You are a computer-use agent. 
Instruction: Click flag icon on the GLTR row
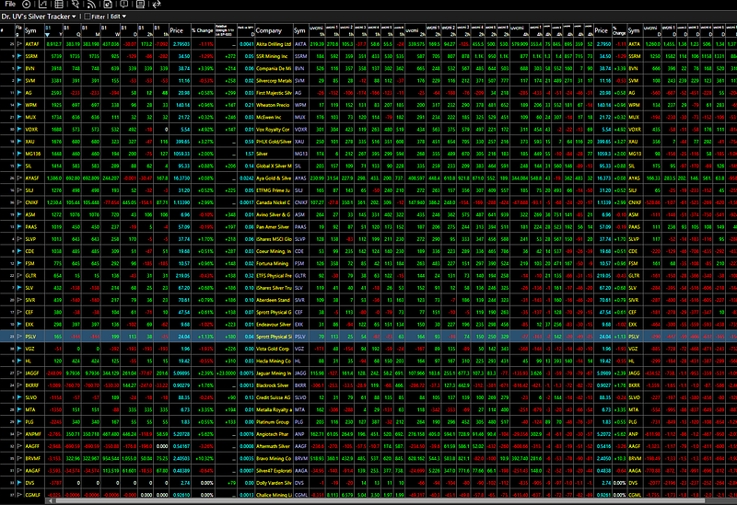tap(19, 276)
